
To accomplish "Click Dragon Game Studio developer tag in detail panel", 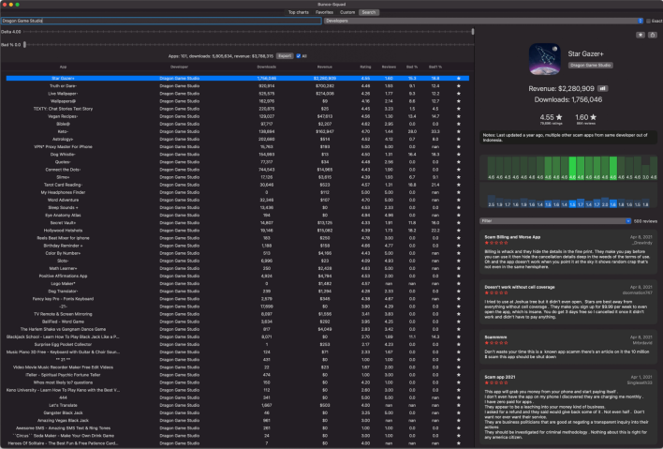I will click(x=590, y=66).
